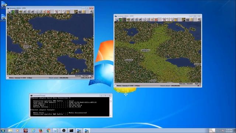Screen dimensions: 236x133
Task: Click the dark display icon after the minimap in right Simutrans window
Action: (124, 20)
